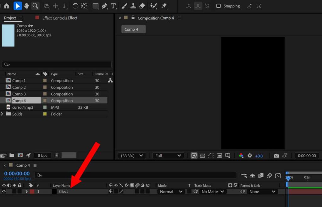Click the timeline layer search field
322x207 pixels.
click(136, 175)
